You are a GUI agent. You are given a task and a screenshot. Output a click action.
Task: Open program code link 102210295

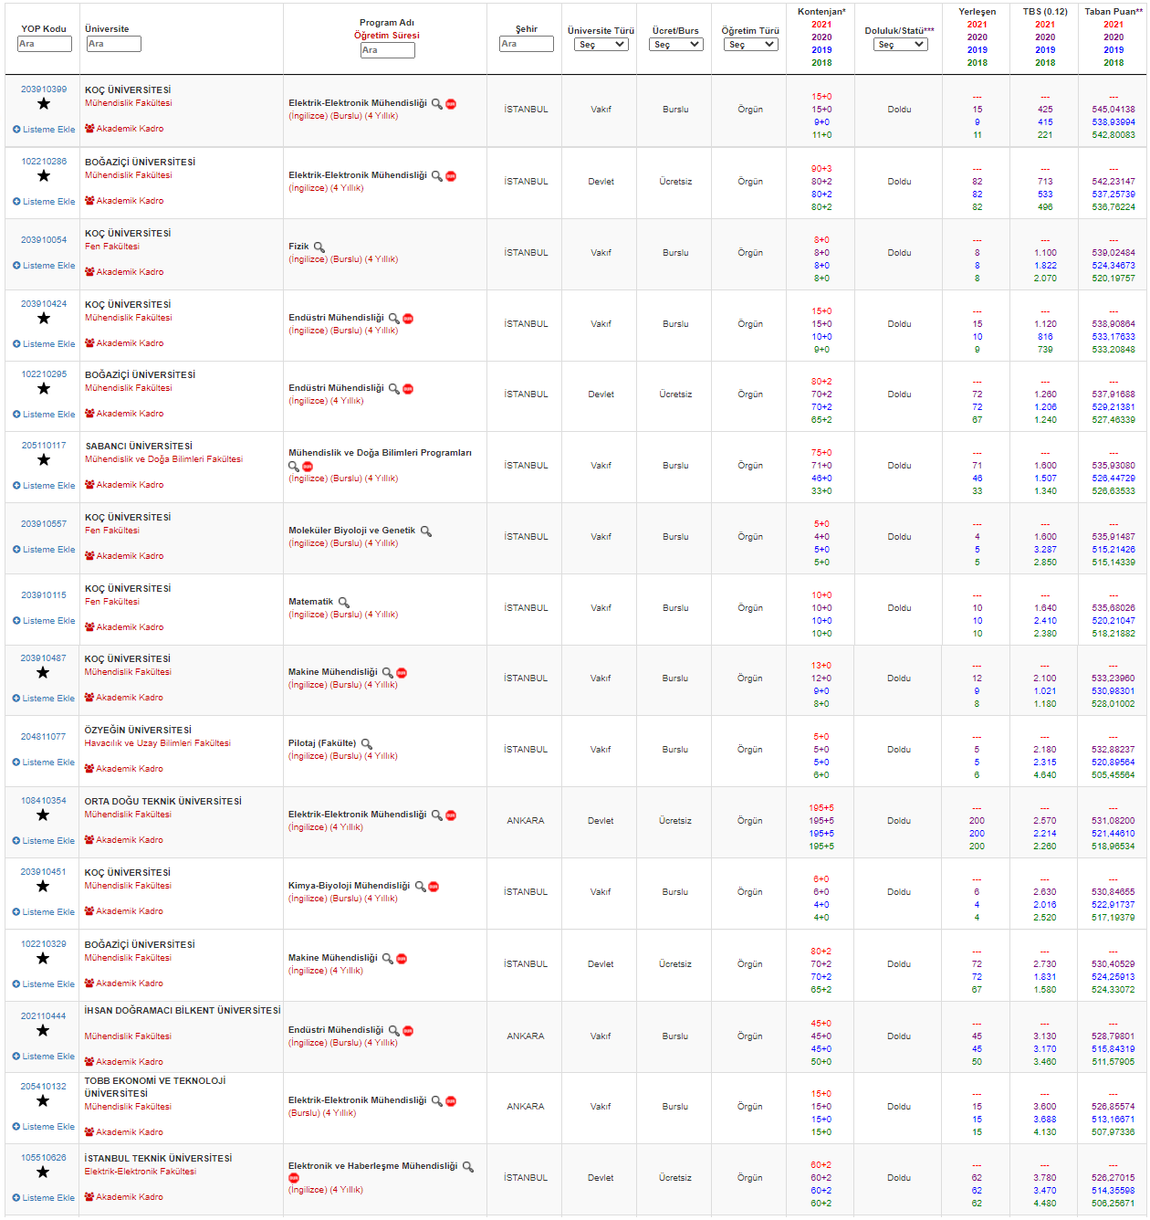(x=44, y=374)
